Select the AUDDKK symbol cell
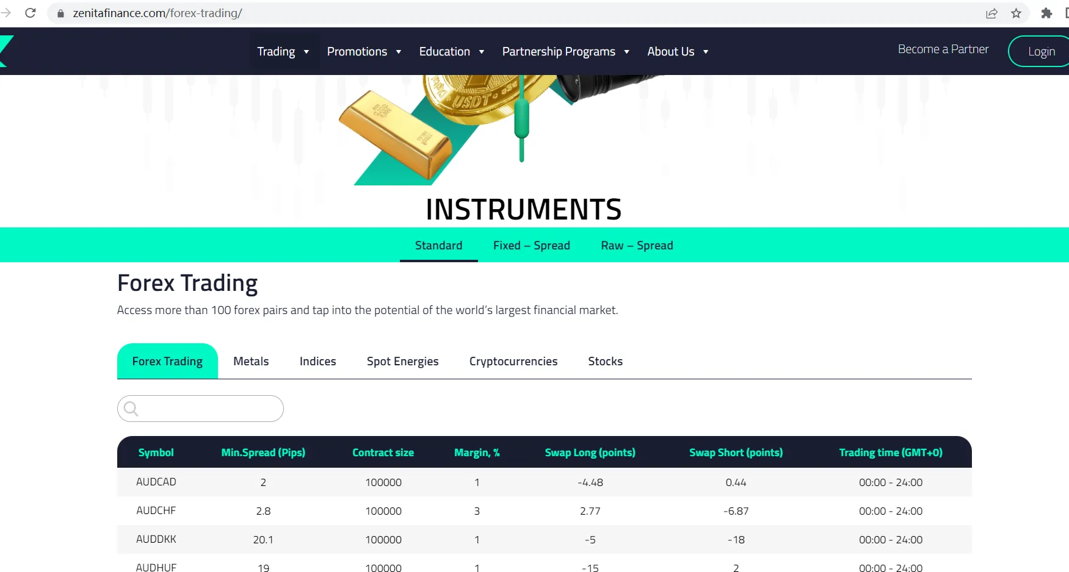This screenshot has width=1069, height=572. coord(156,539)
